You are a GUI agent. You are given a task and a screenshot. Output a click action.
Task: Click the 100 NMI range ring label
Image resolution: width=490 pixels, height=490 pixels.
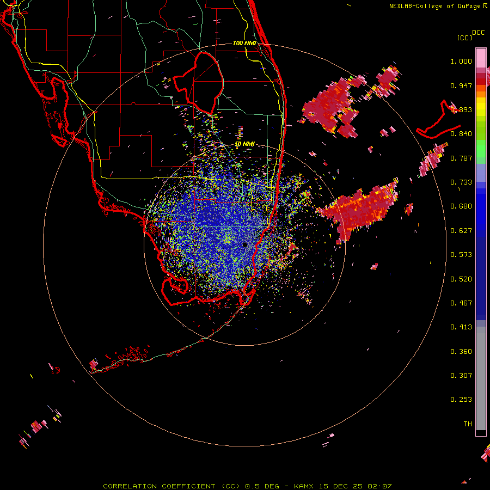point(244,43)
